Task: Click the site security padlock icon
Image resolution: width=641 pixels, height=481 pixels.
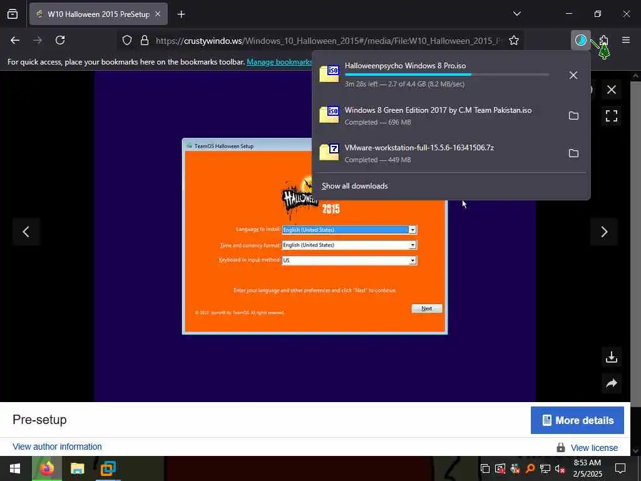Action: pyautogui.click(x=145, y=41)
